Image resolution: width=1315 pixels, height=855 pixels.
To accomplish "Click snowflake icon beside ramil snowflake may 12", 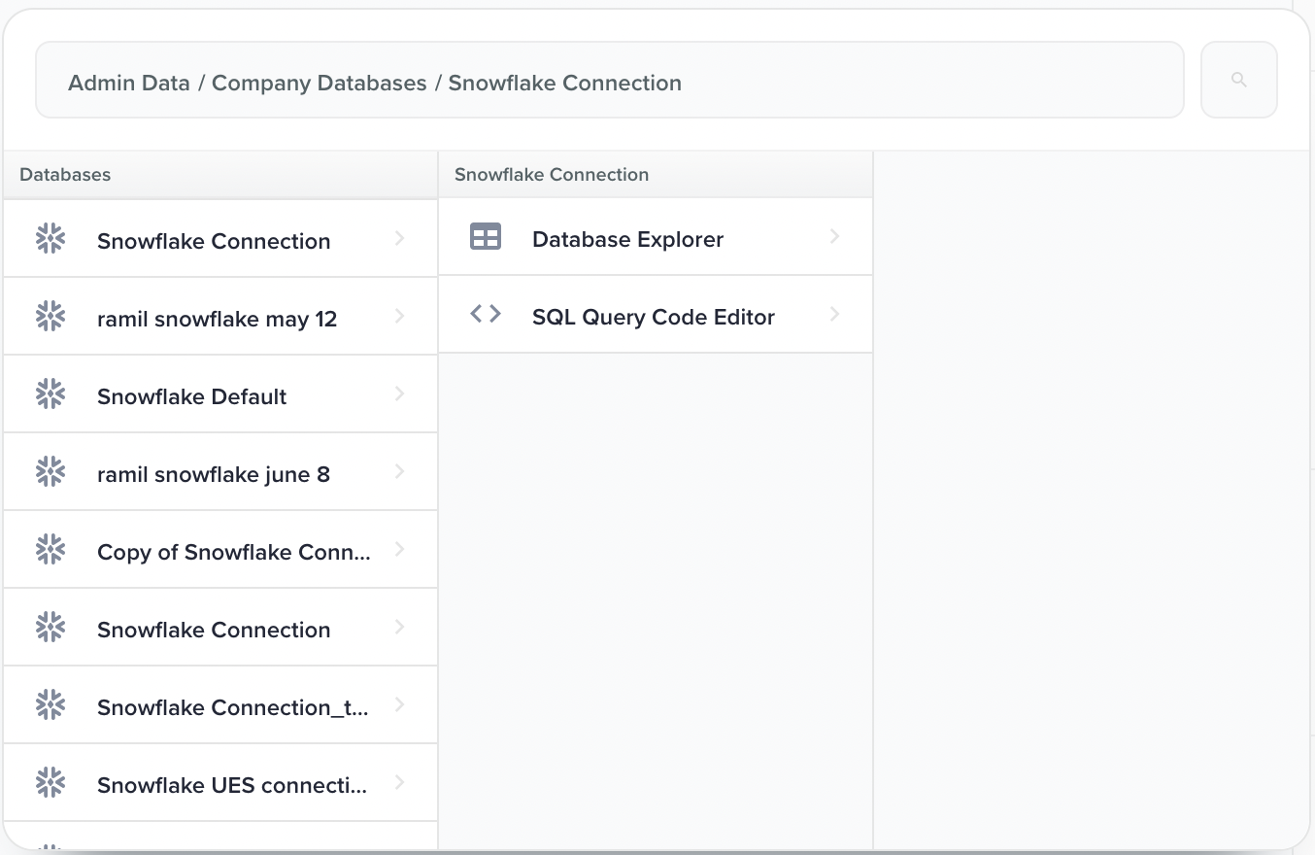I will pos(50,316).
